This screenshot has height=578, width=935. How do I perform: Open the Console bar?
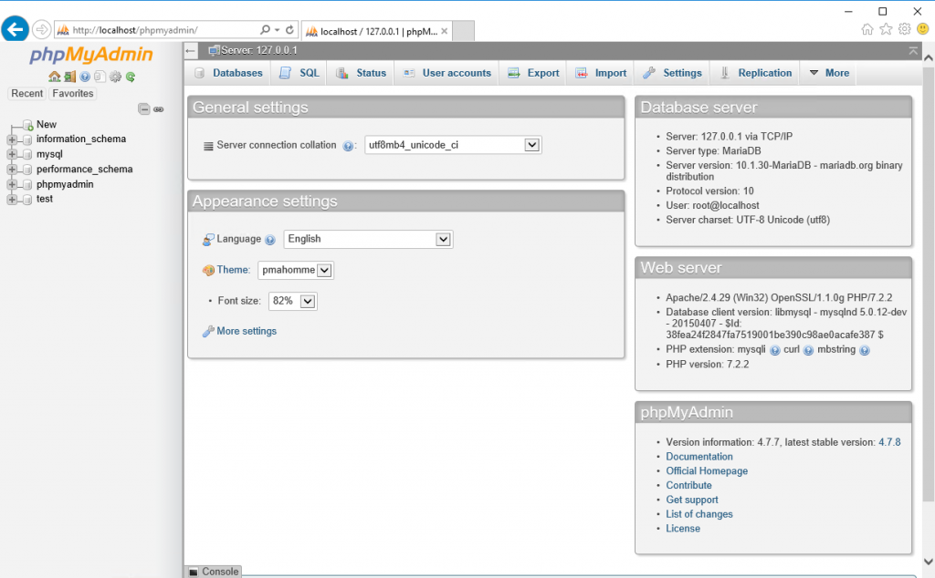(x=214, y=572)
